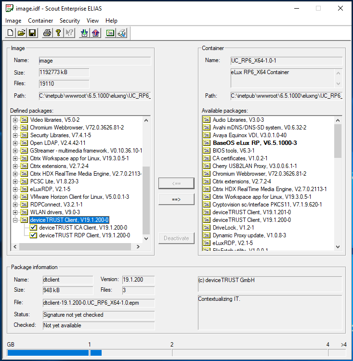Open a file using the folder icon

pyautogui.click(x=21, y=33)
